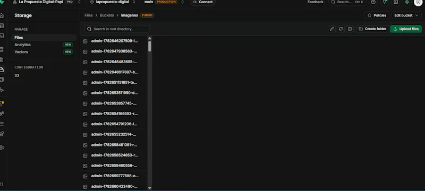Click the La Propuesta Digital-Papi organization name

41,2
